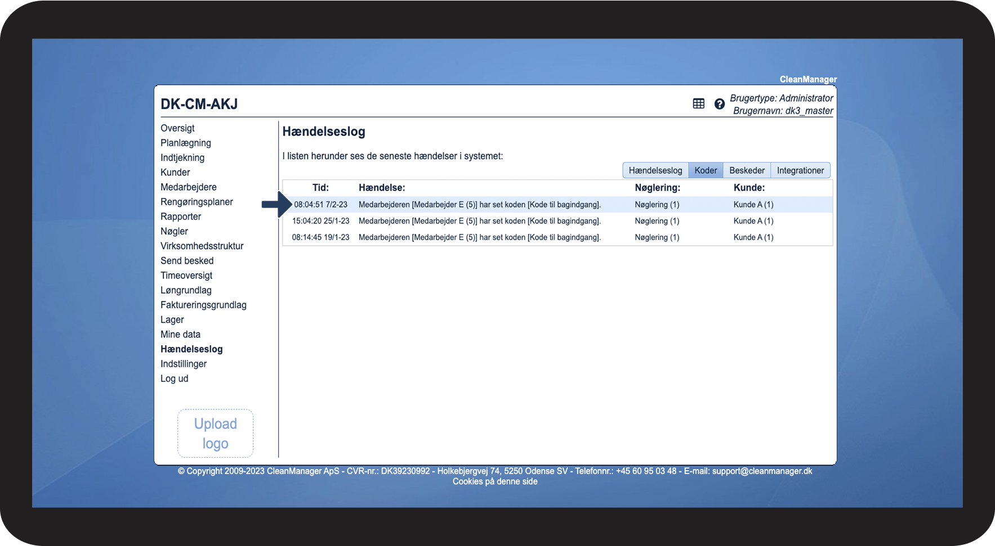This screenshot has width=995, height=546.
Task: Click the support@cleanmanager.dk email address
Action: click(762, 471)
